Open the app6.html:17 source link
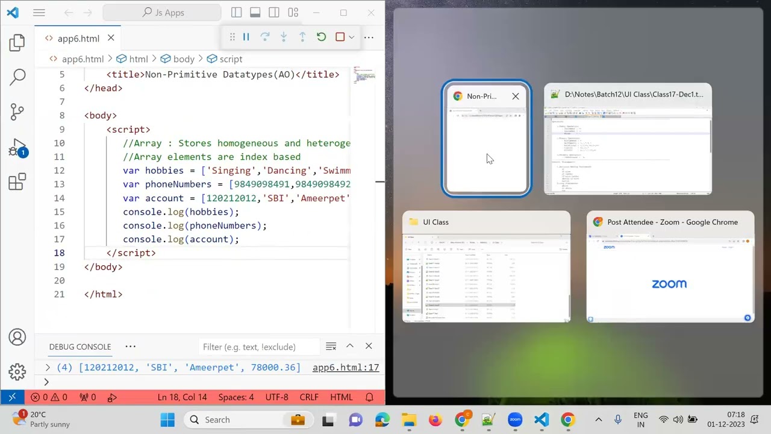Screen dimensions: 771x434 coord(346,367)
